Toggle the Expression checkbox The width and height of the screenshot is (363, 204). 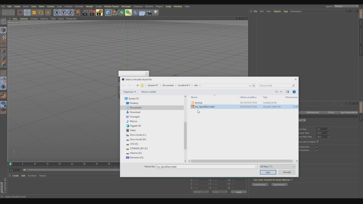(317, 147)
